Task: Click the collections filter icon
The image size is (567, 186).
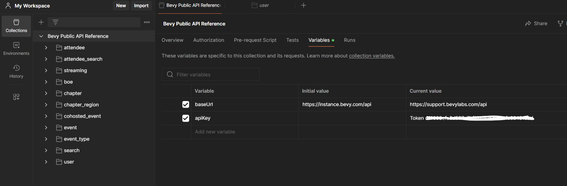Action: click(55, 22)
